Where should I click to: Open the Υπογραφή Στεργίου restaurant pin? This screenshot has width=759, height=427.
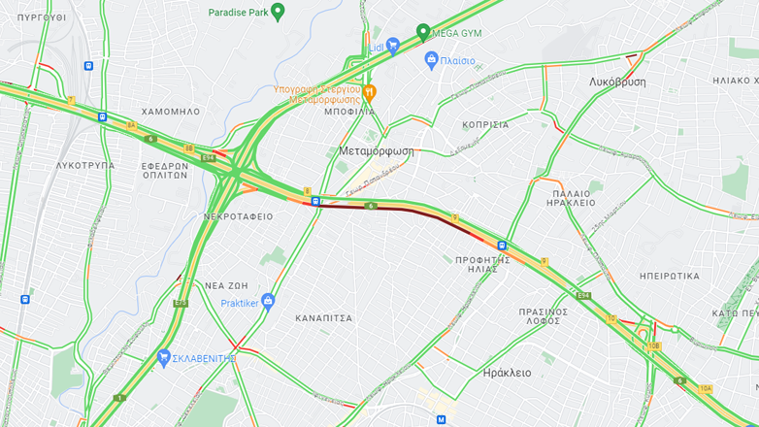coord(370,93)
